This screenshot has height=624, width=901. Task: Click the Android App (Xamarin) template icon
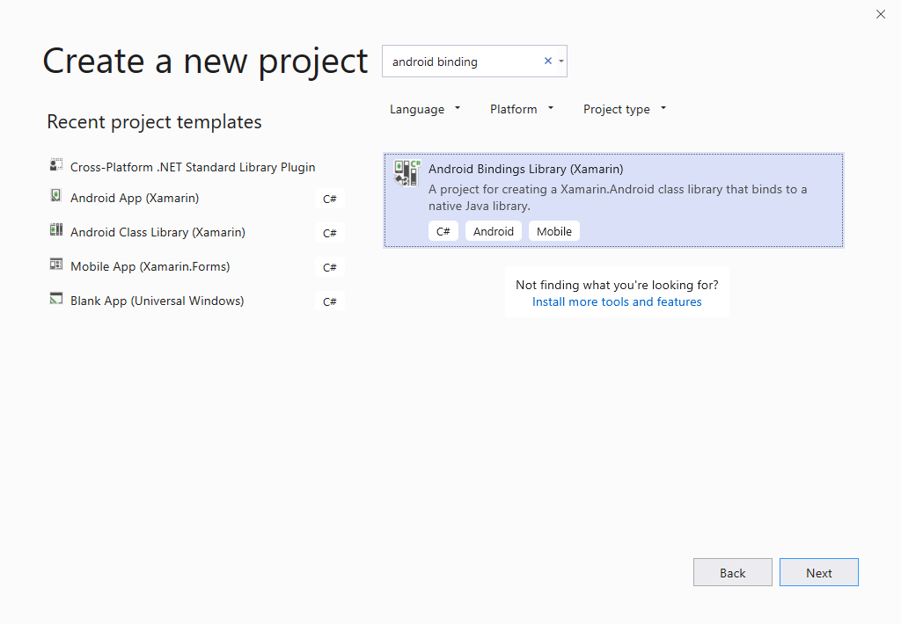tap(56, 197)
